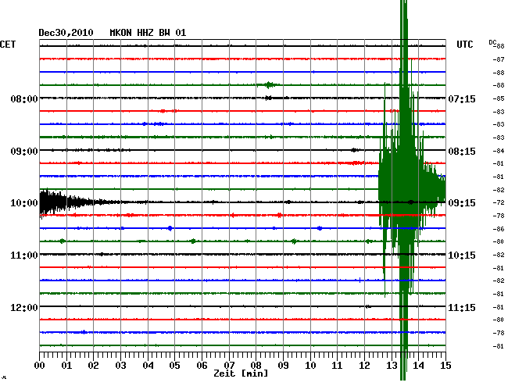Click the "Zeit [min]" axis title
The width and height of the screenshot is (508, 386).
pos(241,373)
